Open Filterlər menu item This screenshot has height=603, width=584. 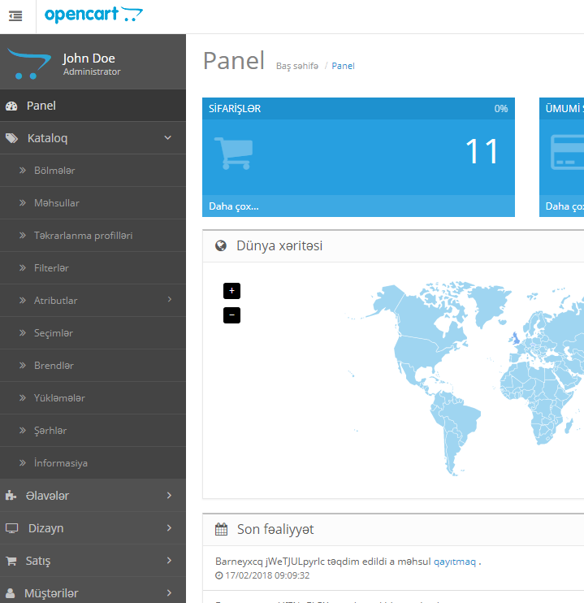(93, 268)
